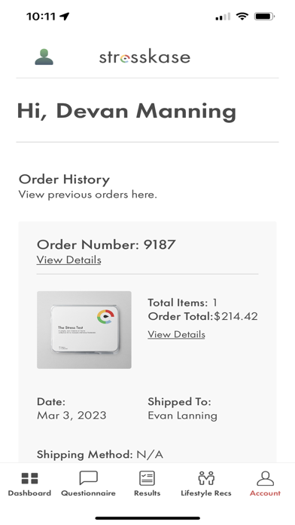Open the Questionnaire speech bubble icon

coord(89,478)
